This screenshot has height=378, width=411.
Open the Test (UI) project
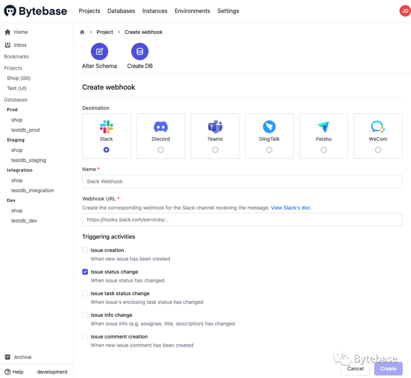17,88
